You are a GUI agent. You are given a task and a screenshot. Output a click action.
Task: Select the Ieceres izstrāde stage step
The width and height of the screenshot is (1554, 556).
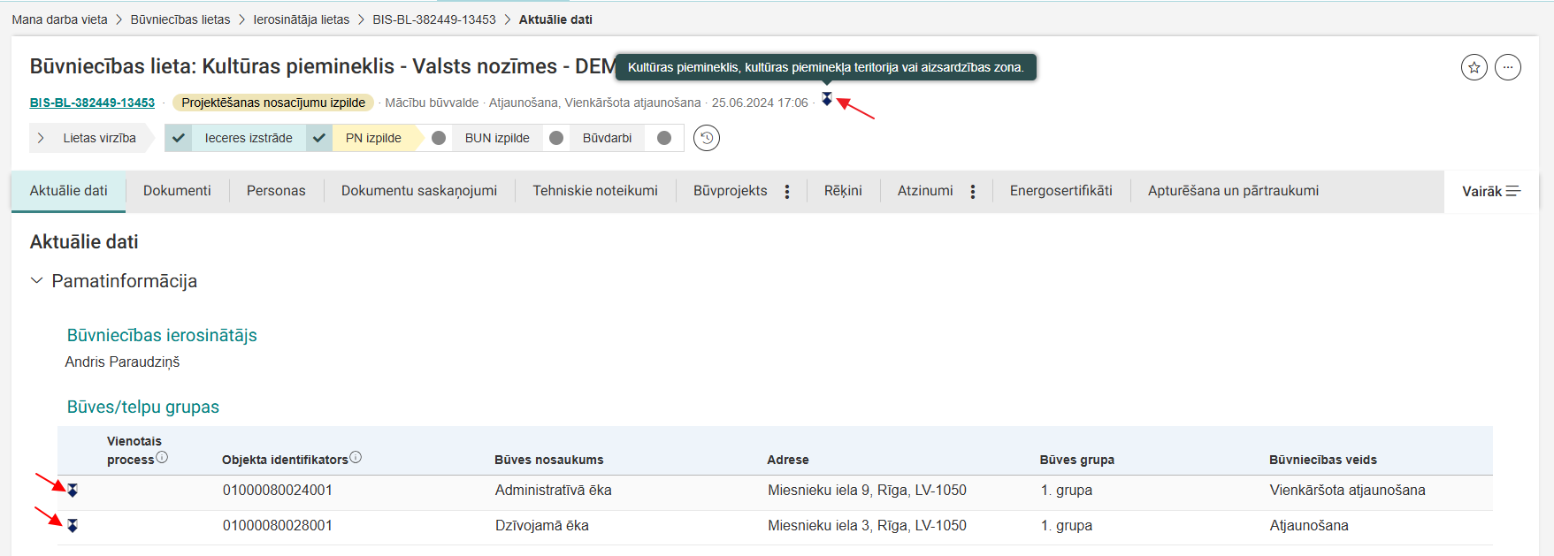248,138
